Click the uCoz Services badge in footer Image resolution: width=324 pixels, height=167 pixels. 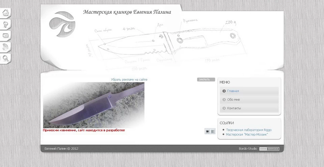tap(269, 149)
